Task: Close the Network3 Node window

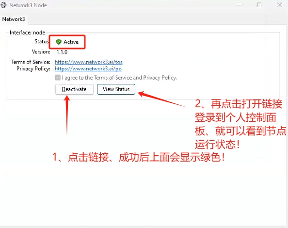Action: [280, 5]
